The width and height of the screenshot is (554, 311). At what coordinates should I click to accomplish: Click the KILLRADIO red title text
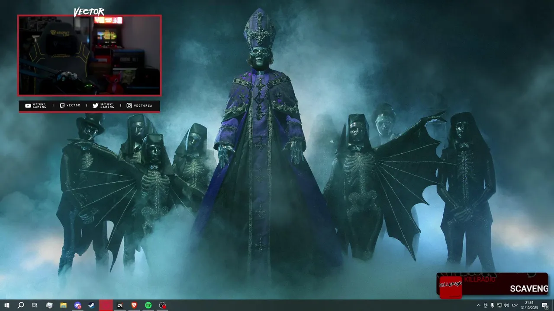(480, 280)
